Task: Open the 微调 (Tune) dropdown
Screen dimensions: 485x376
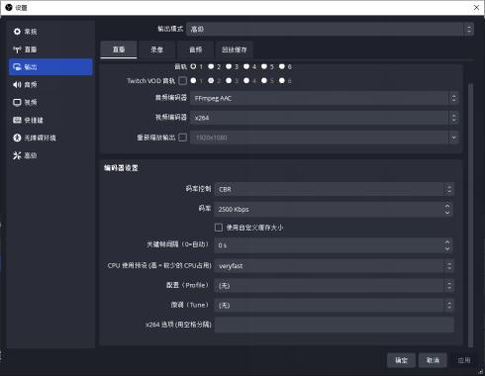Action: pyautogui.click(x=335, y=306)
